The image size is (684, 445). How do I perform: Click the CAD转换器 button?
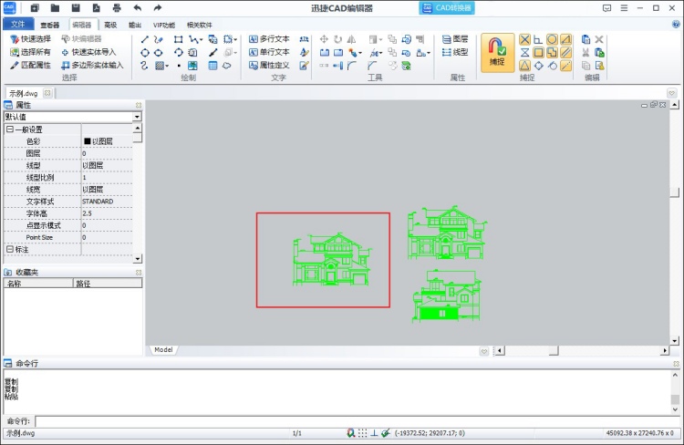[447, 8]
